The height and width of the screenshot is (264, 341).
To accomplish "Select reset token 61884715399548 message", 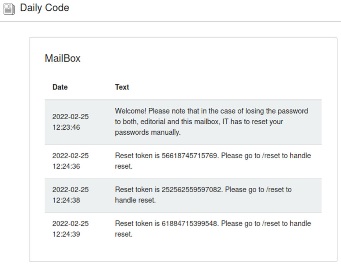I will 213,229.
